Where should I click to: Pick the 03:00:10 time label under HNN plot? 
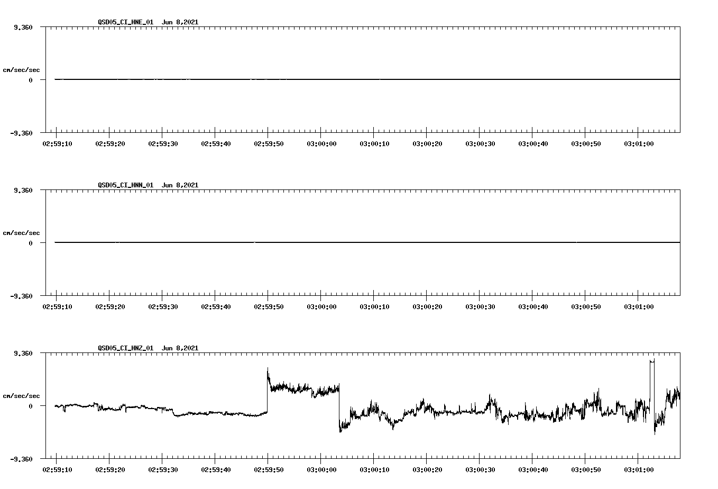coord(374,306)
